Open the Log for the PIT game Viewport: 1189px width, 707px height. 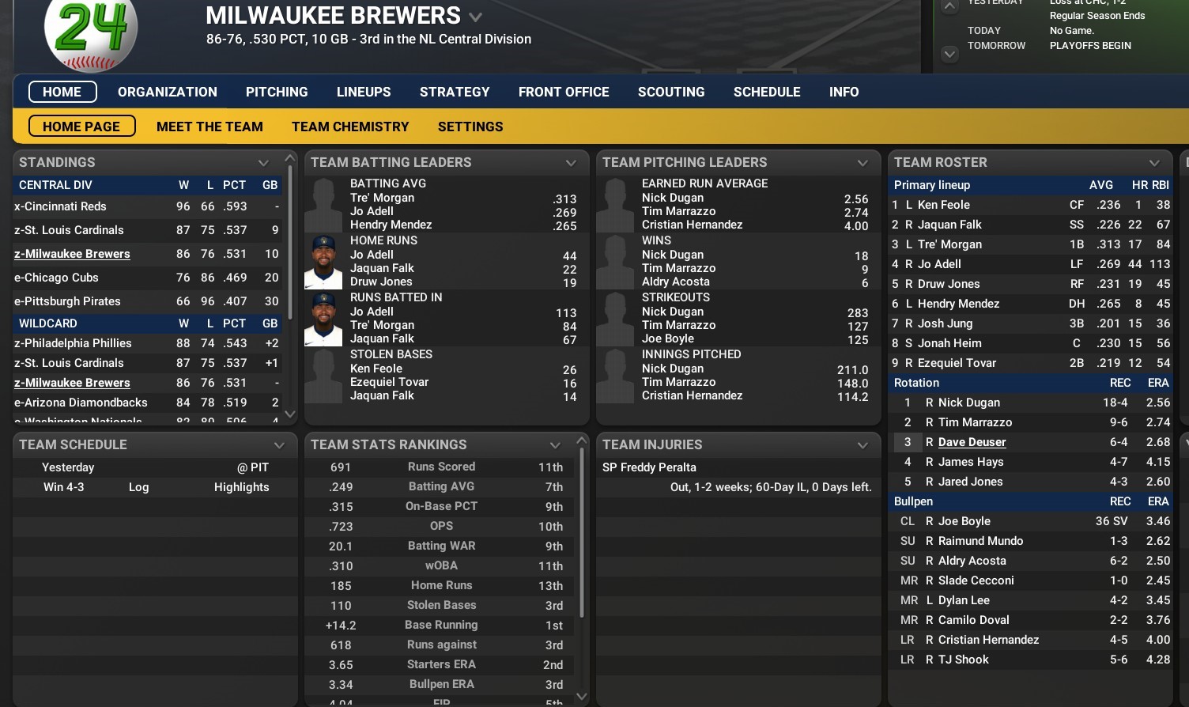[x=138, y=487]
